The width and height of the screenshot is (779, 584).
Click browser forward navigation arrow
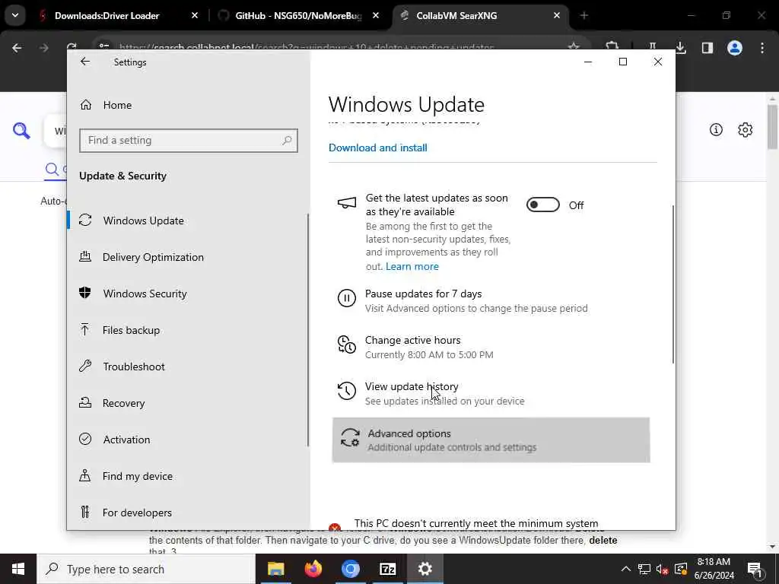(x=43, y=48)
